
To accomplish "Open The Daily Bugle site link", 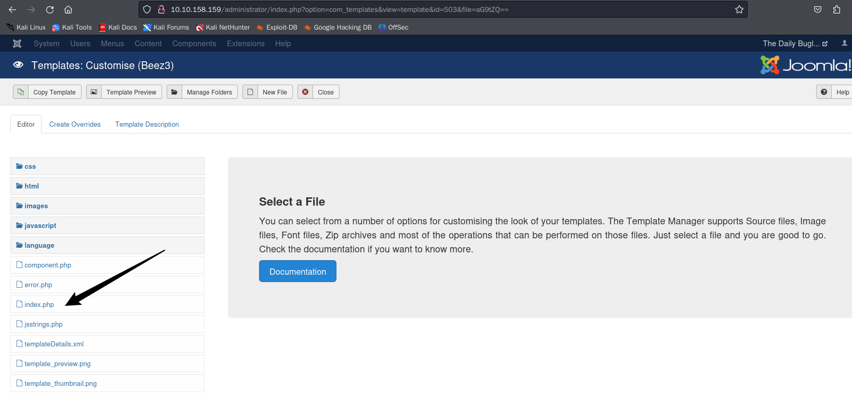I will tap(795, 44).
